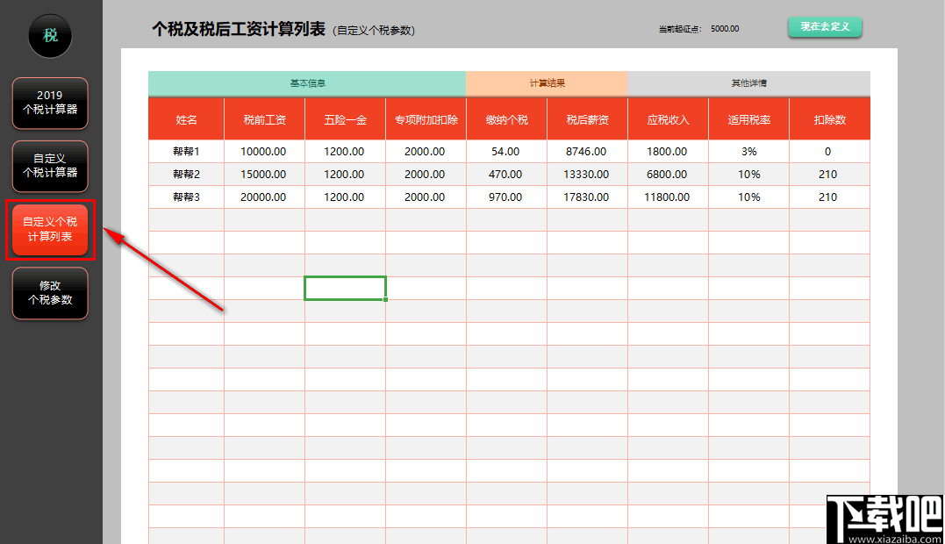Open the 自定义个税计算器 panel

49,166
